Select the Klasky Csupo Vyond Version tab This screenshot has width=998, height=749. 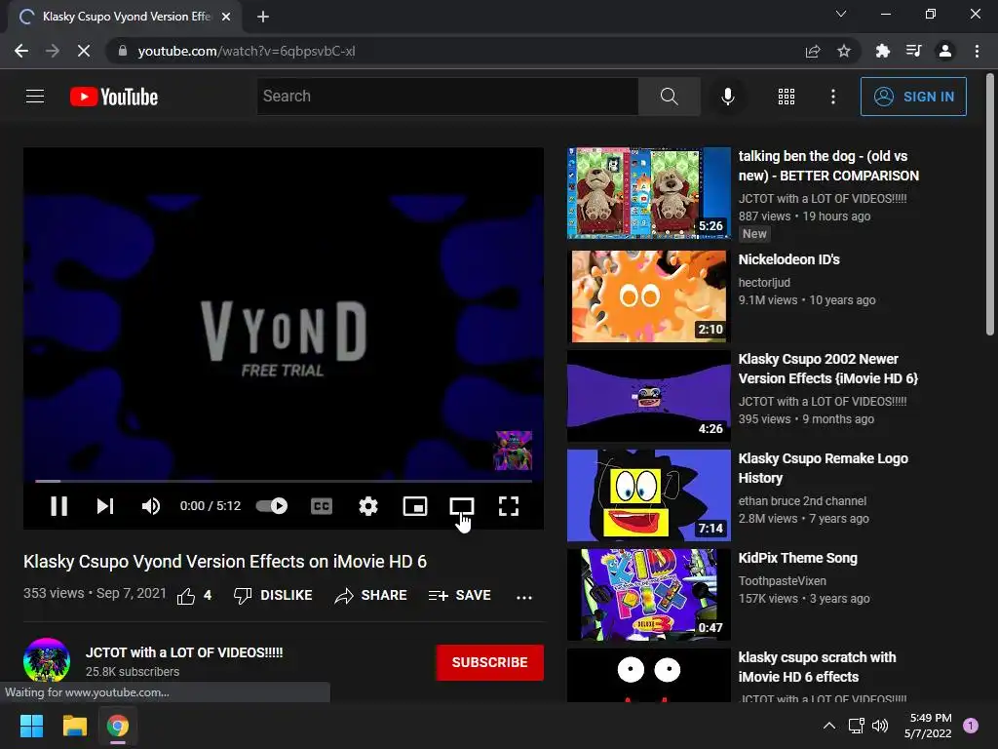(x=125, y=17)
